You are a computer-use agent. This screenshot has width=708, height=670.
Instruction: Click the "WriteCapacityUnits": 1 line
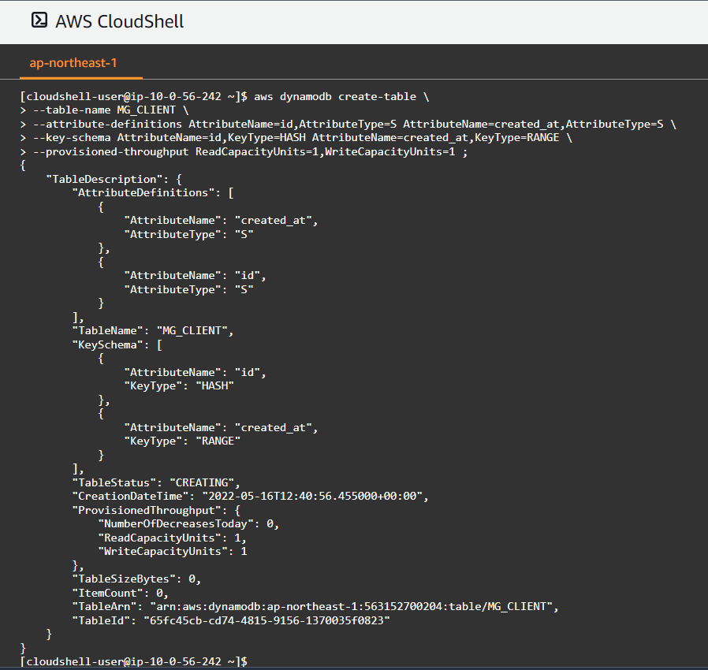click(x=173, y=551)
